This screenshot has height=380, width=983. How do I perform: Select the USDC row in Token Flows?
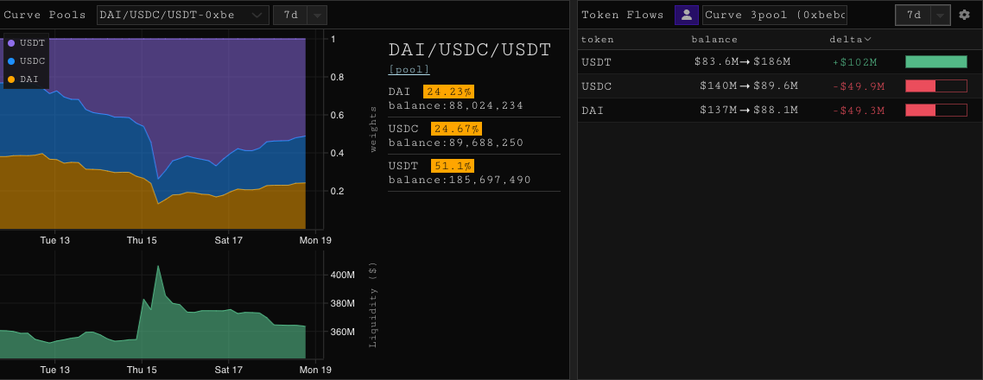tap(780, 85)
